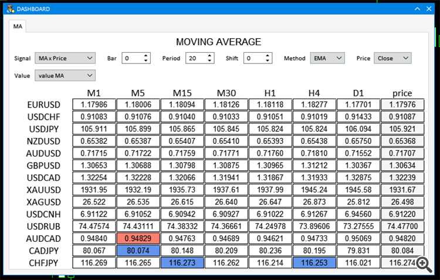This screenshot has height=280, width=440.
Task: Open the Method dropdown showing EMA
Action: pyautogui.click(x=327, y=58)
